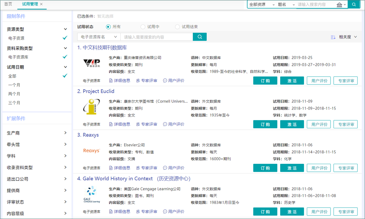Click 用户评价 outlined button for Reaxys

click(319, 168)
